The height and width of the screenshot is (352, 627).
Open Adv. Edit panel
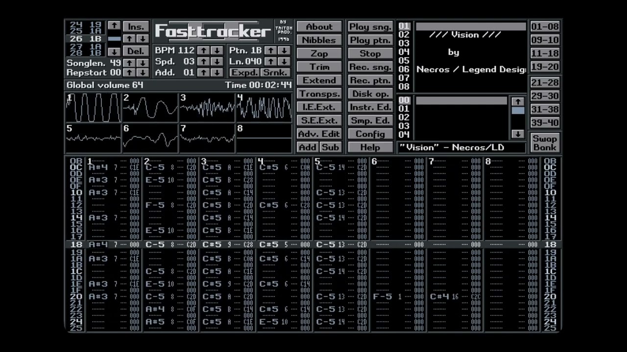[x=319, y=134]
